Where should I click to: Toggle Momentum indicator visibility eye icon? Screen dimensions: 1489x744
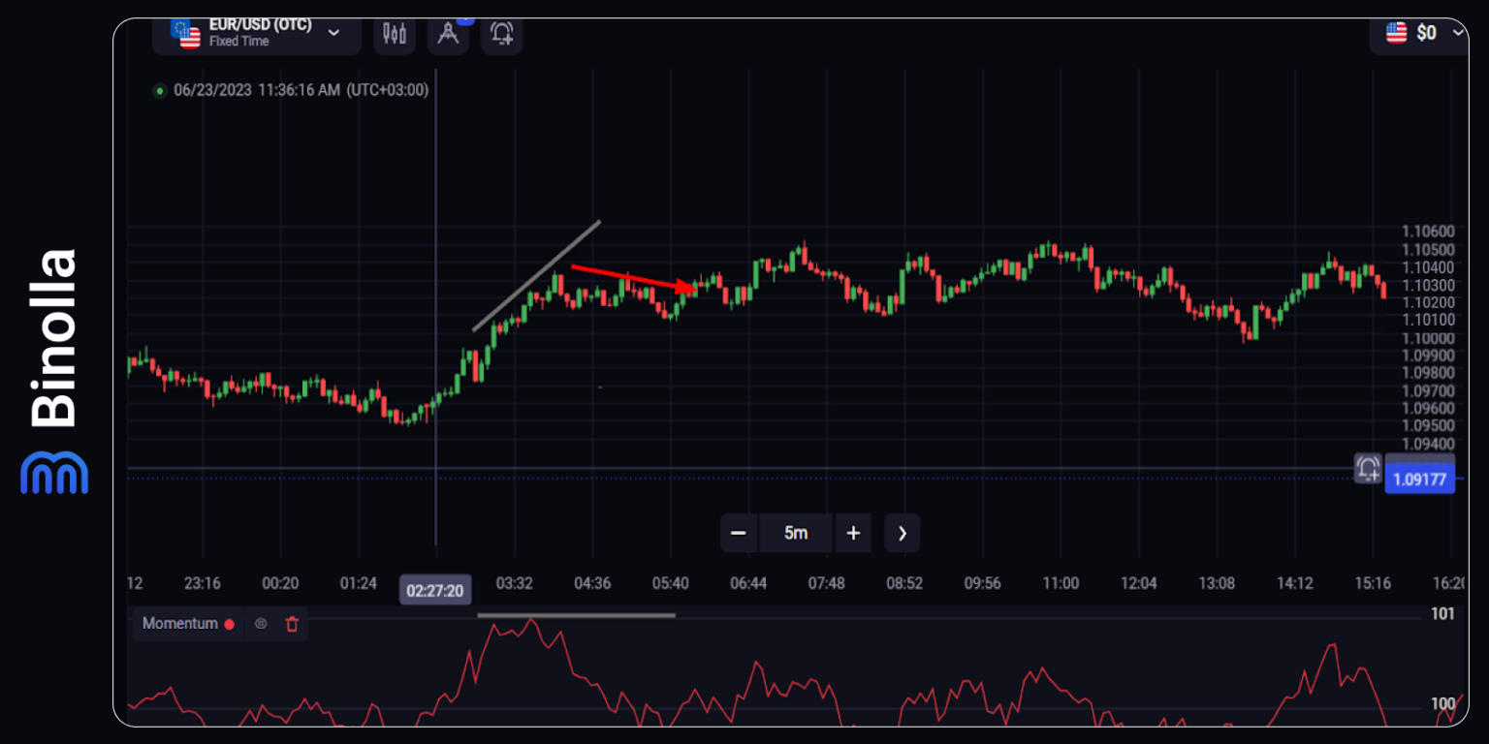(261, 624)
